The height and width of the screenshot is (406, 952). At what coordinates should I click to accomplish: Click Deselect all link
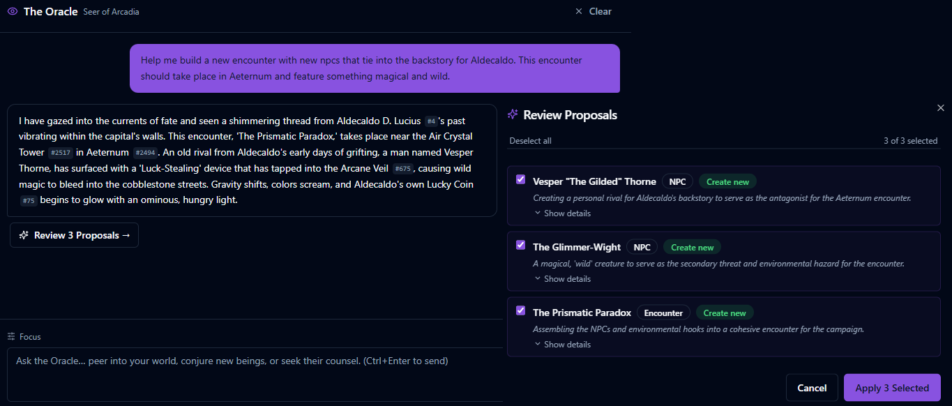530,141
